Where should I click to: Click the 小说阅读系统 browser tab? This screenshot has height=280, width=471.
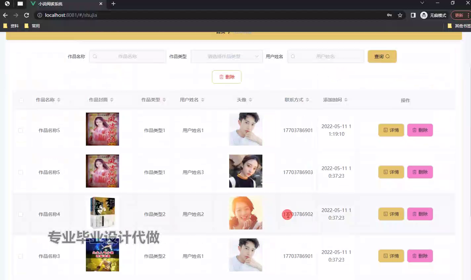(66, 4)
